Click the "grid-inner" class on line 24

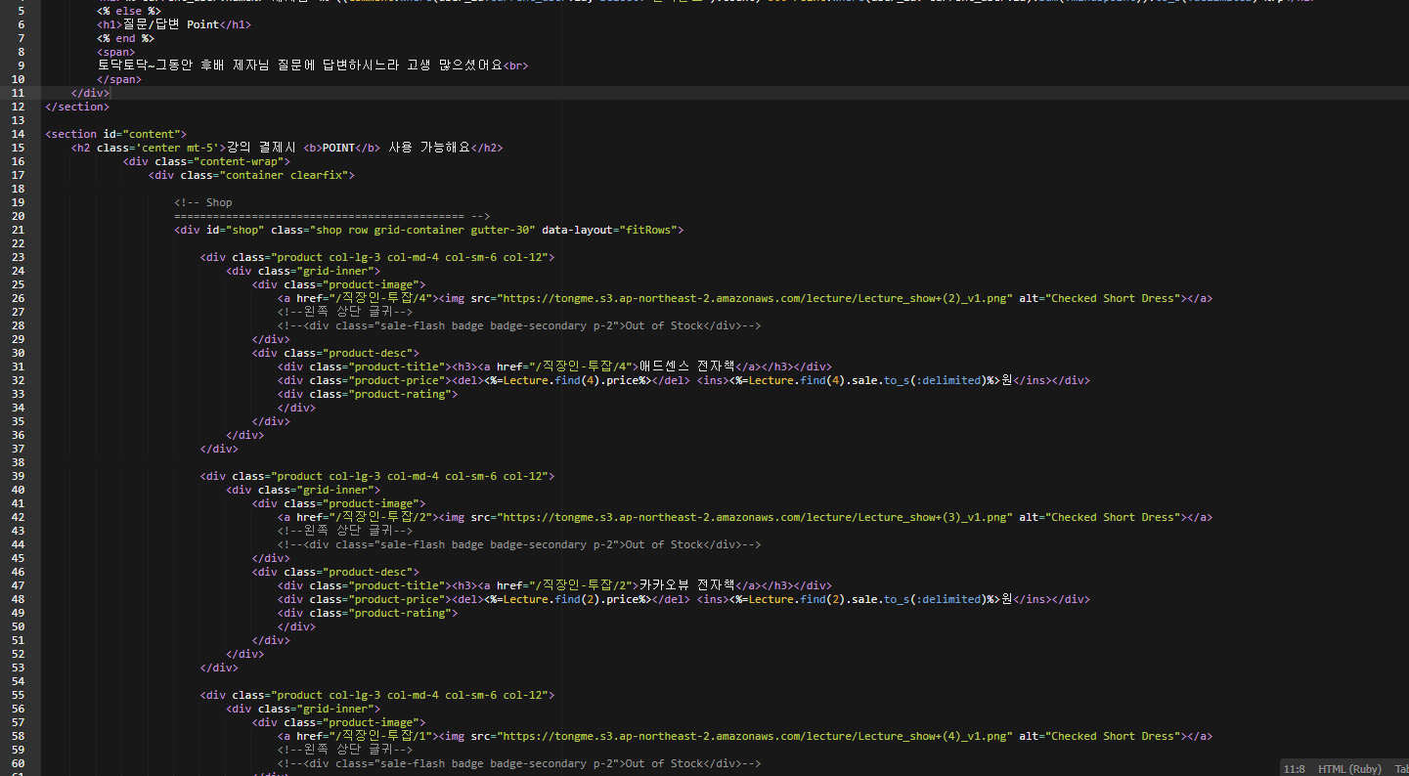(x=335, y=271)
